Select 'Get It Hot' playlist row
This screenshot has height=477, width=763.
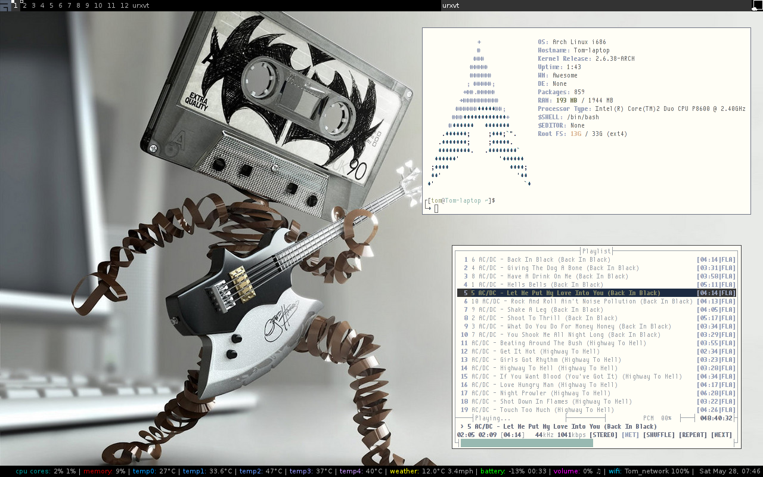click(597, 351)
